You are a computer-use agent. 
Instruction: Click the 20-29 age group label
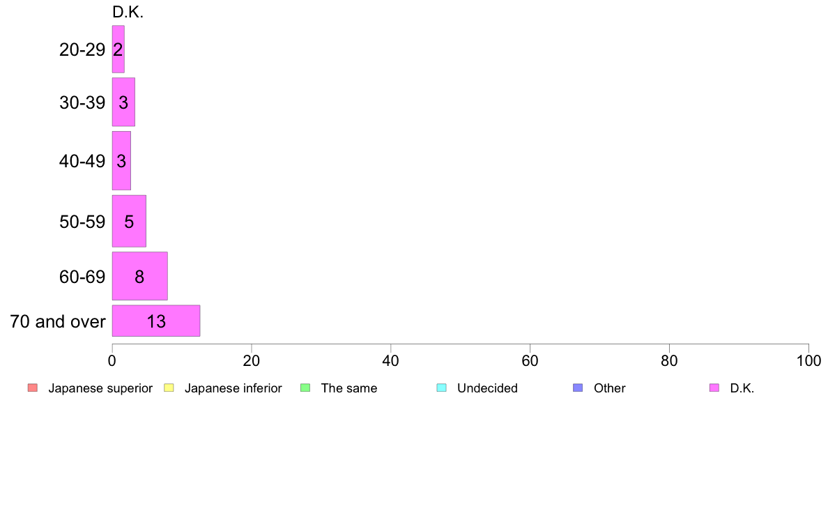pyautogui.click(x=82, y=49)
